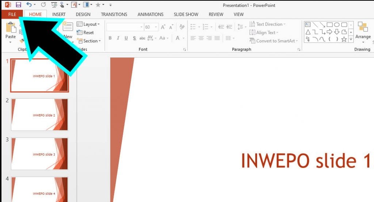Select the isosceles triangle shape

(308, 32)
